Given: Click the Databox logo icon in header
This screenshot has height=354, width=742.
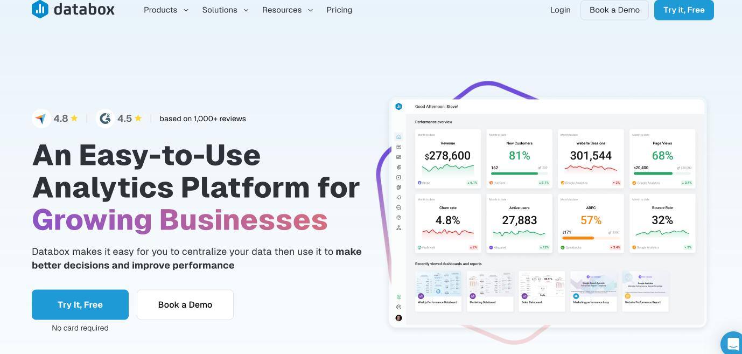Looking at the screenshot, I should pos(40,9).
